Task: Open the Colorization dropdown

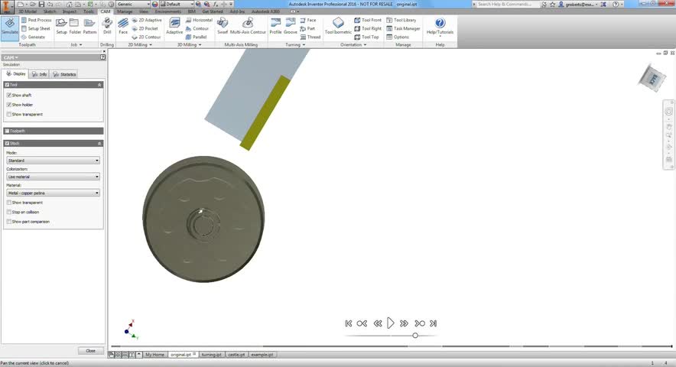Action: click(x=53, y=177)
